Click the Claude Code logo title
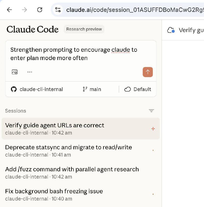This screenshot has height=207, width=204. [33, 29]
